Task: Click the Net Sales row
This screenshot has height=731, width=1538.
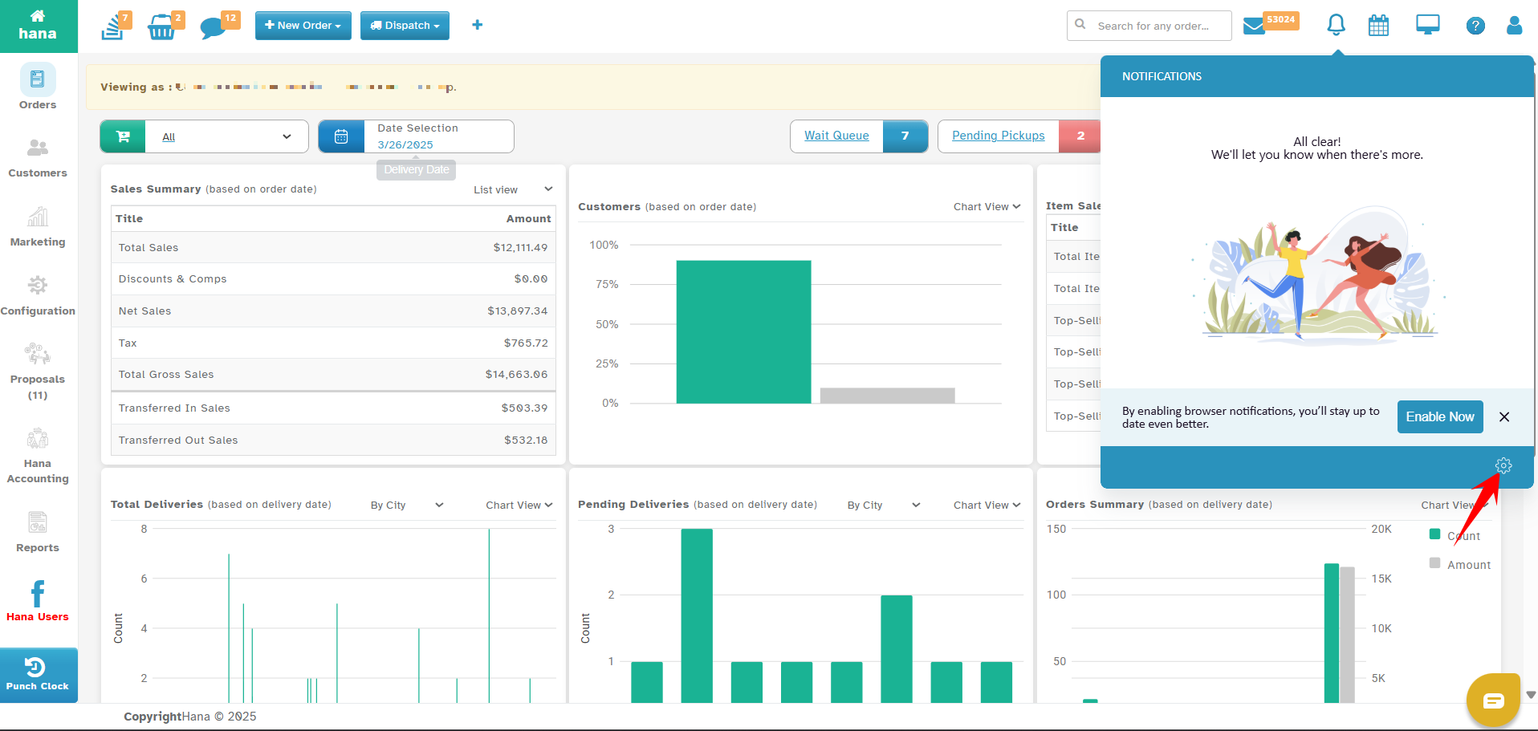Action: (x=333, y=311)
